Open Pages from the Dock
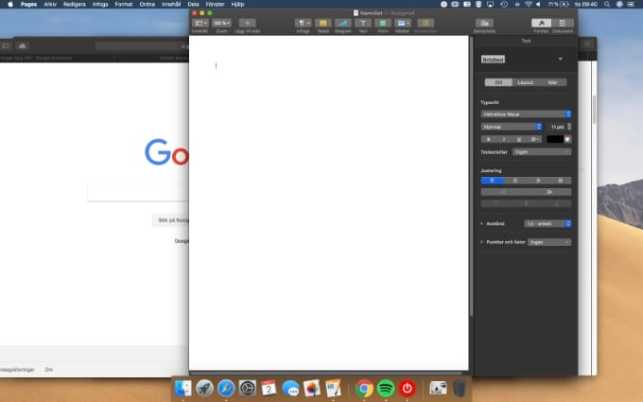This screenshot has height=402, width=643. click(333, 388)
